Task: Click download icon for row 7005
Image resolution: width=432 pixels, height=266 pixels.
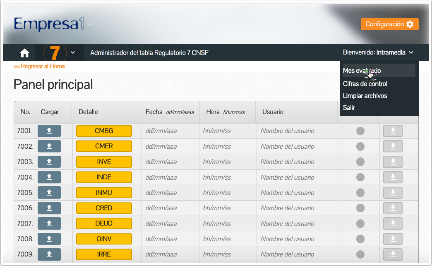Action: [393, 192]
